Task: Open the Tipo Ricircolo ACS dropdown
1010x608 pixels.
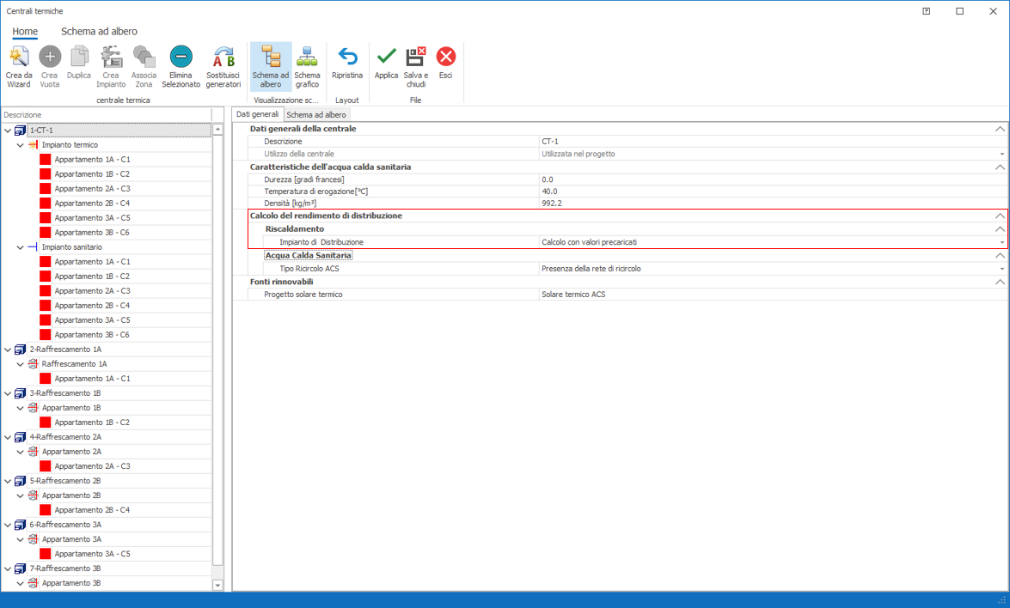Action: pos(1001,269)
